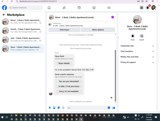The width and height of the screenshot is (160, 121).
Task: Open the Friends icon in top navigation
Action: tap(64, 8)
